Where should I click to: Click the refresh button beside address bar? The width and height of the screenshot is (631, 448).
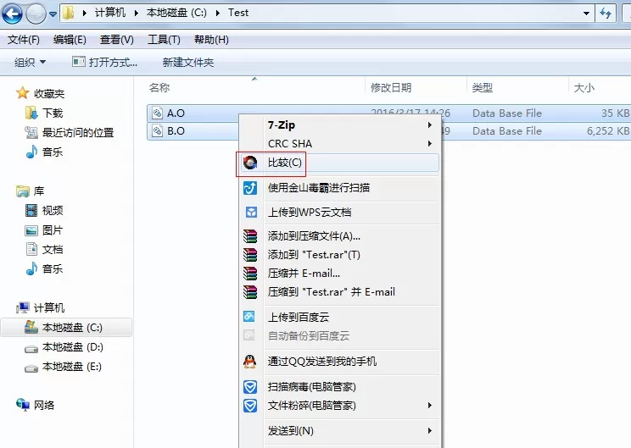pos(606,14)
